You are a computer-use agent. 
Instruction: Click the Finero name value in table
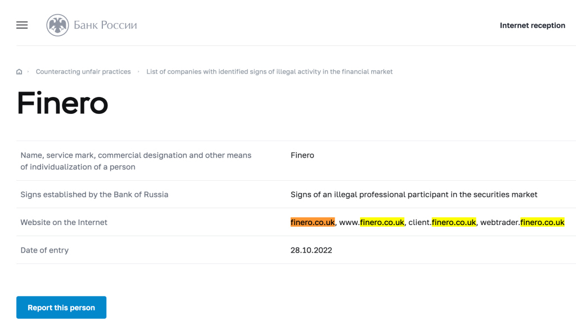302,155
